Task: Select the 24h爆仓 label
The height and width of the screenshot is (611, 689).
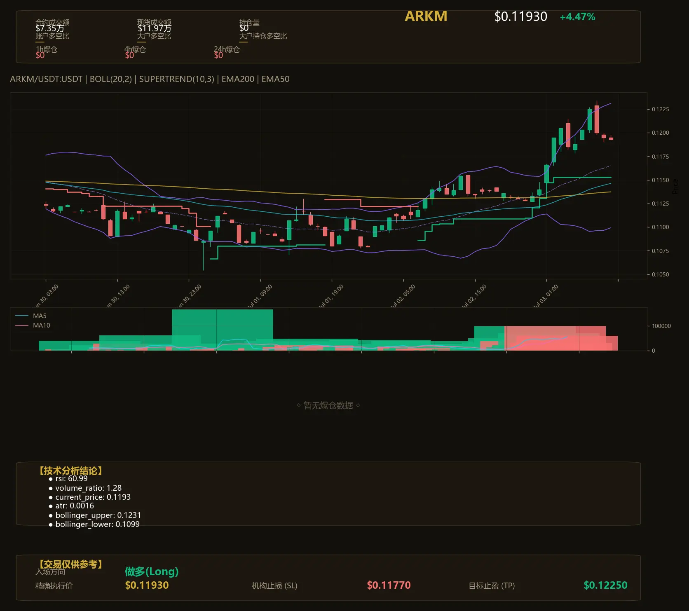Action: [x=227, y=49]
